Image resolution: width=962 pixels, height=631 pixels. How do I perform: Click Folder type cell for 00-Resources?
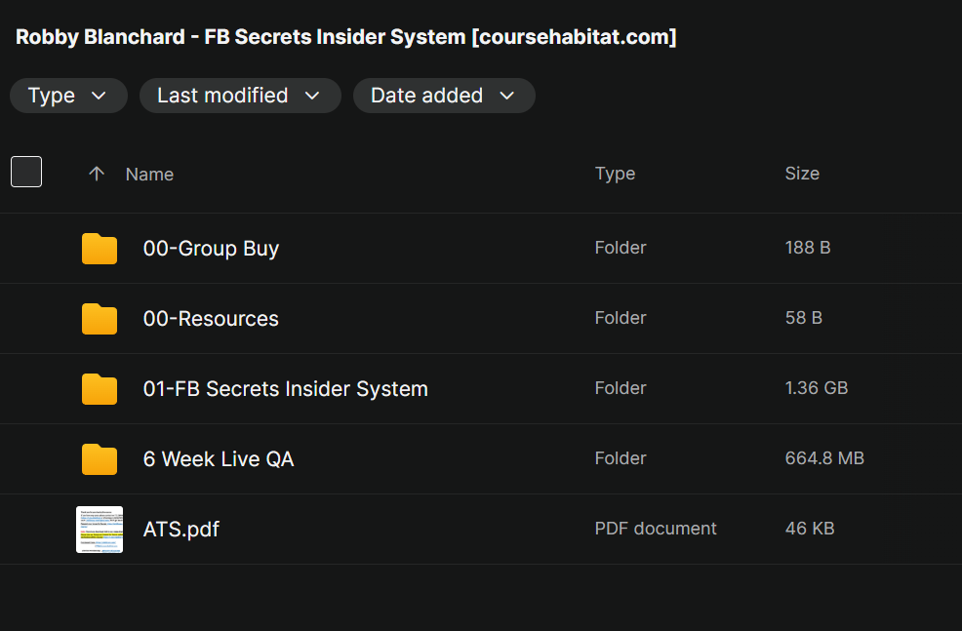[621, 318]
